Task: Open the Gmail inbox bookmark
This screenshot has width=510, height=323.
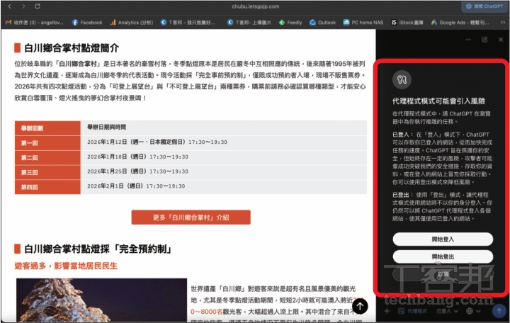Action: click(35, 23)
